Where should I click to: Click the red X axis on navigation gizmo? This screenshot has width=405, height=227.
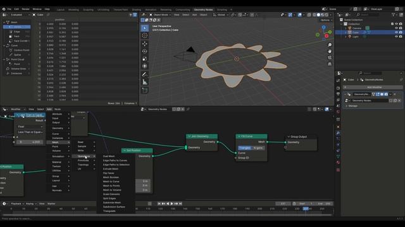point(327,36)
